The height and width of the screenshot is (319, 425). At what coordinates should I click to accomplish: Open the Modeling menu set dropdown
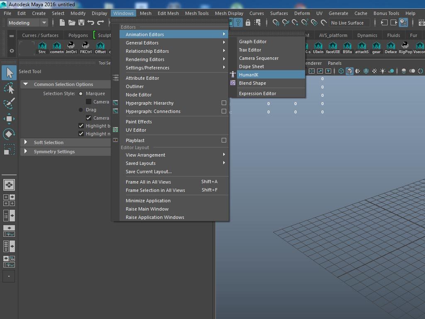click(x=27, y=23)
